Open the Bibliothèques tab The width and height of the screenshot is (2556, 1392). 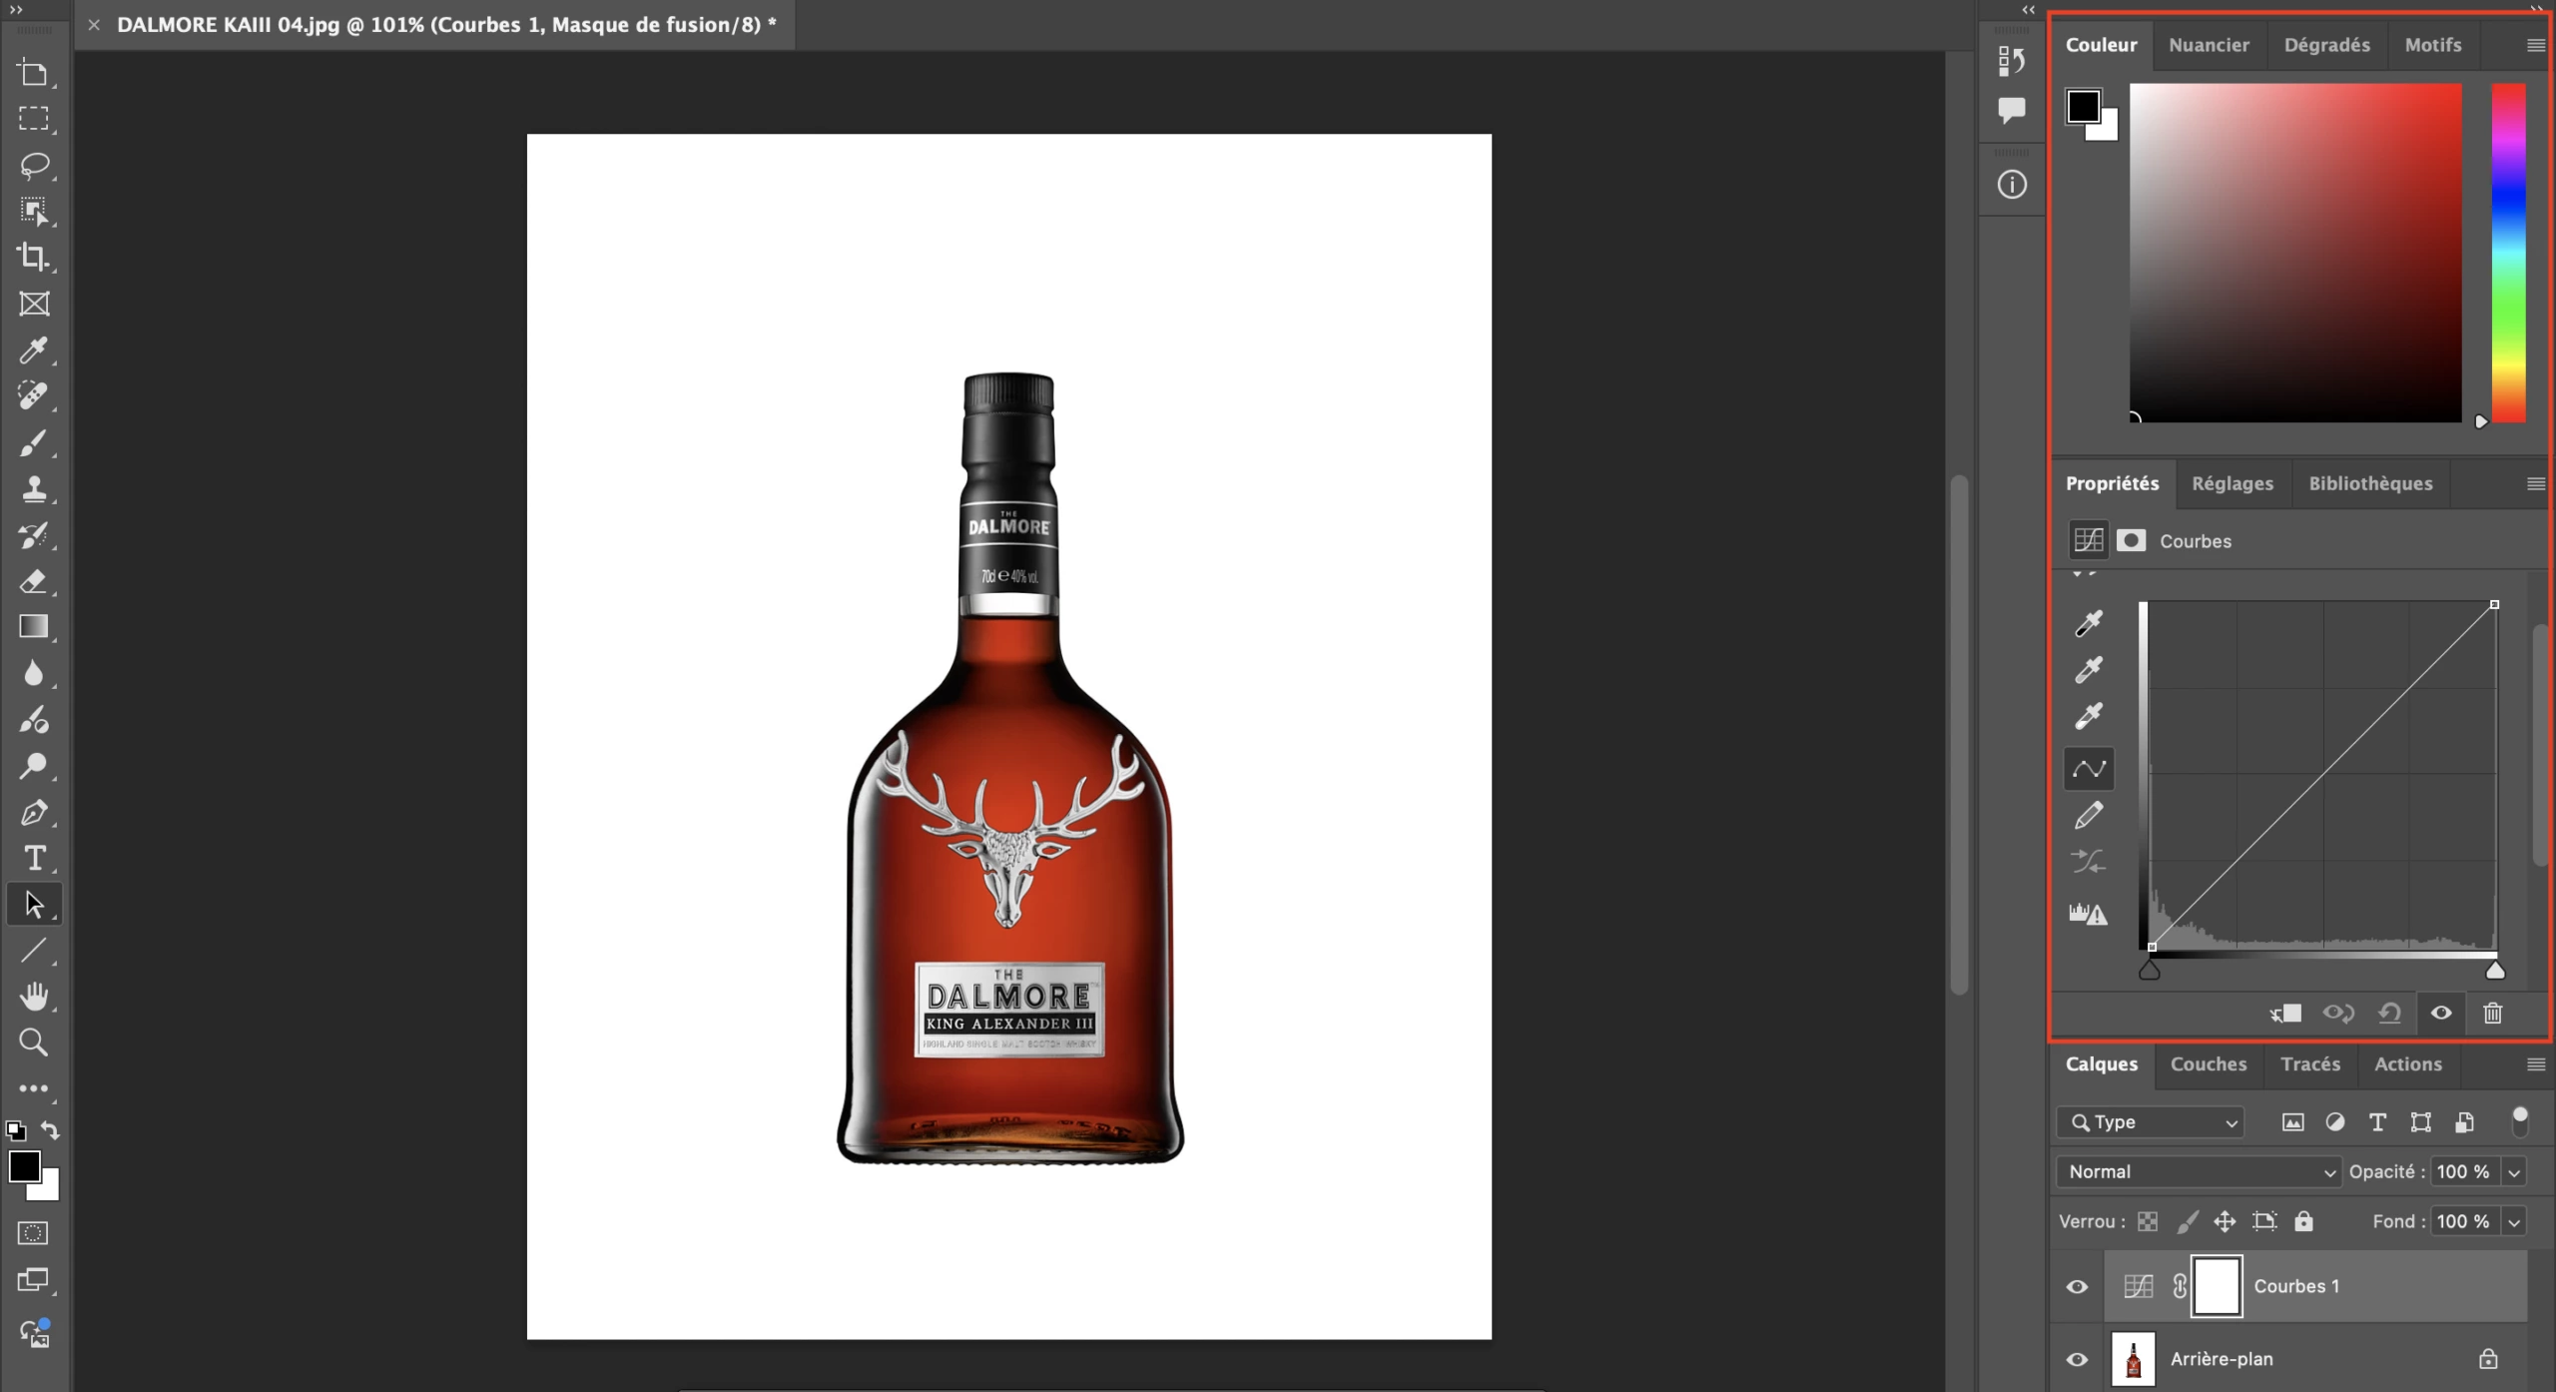pos(2371,483)
